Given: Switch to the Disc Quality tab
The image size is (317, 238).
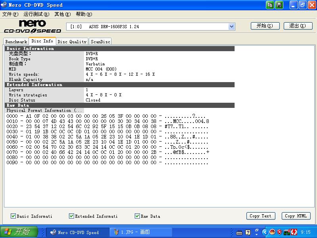Looking at the screenshot, I should point(72,42).
